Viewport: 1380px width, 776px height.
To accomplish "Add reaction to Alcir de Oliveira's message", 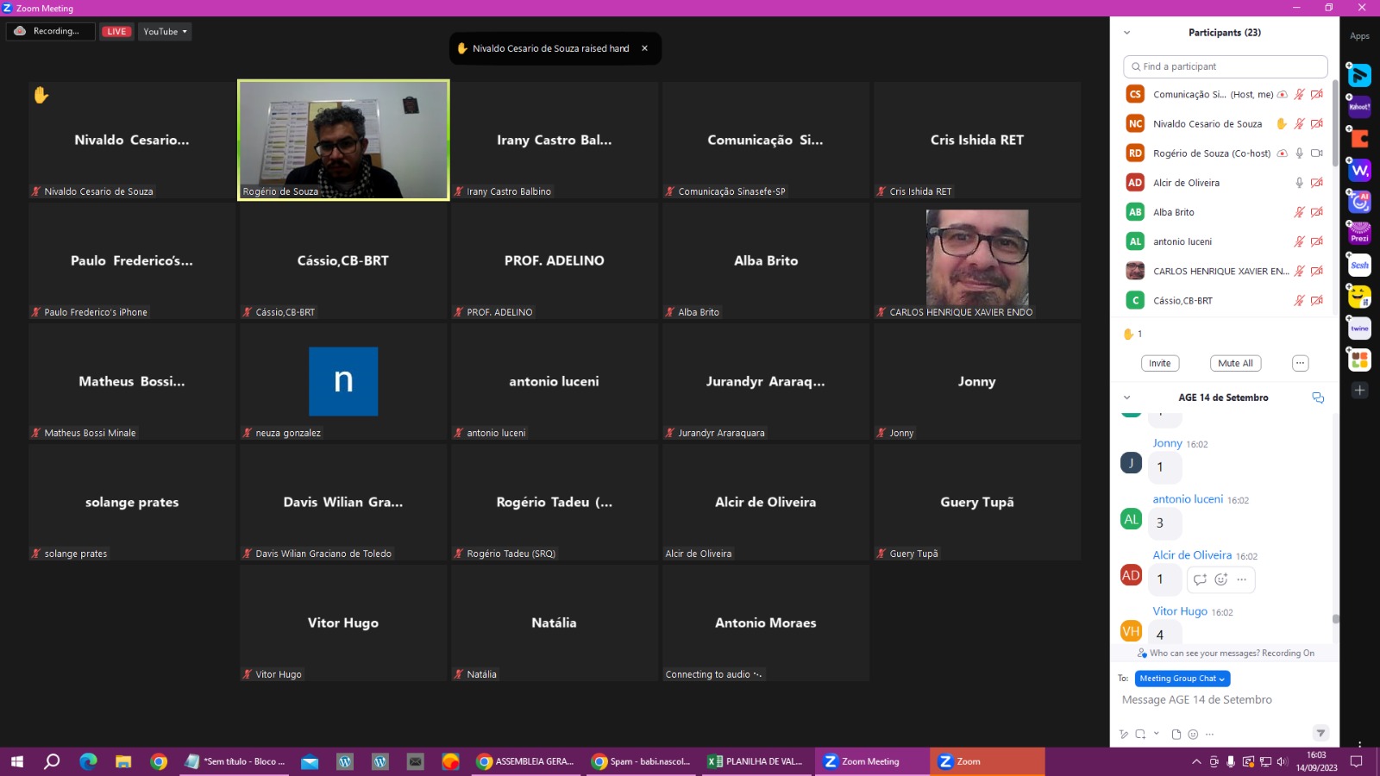I will (1220, 579).
